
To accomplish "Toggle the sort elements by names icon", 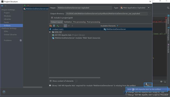I will [x=65, y=26].
